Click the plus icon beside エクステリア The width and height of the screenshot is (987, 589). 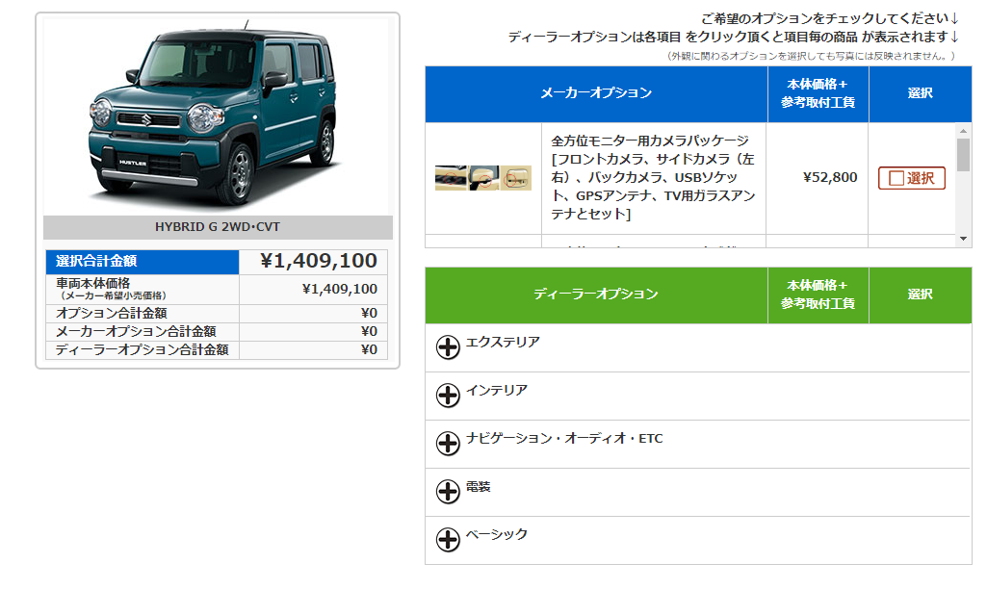coord(448,347)
